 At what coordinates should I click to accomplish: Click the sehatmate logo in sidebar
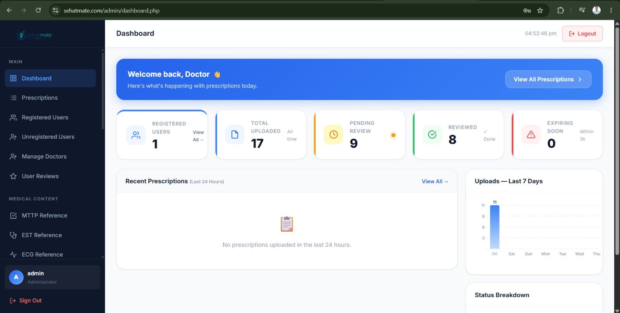tap(34, 35)
